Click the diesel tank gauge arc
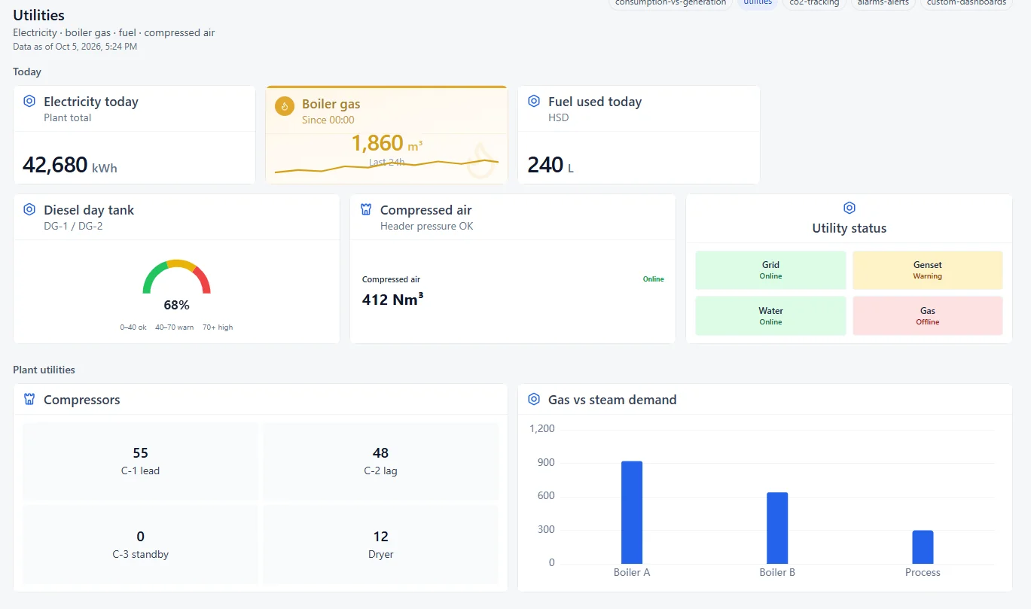 [176, 276]
